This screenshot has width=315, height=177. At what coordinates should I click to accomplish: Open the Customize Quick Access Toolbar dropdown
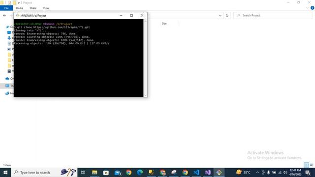pyautogui.click(x=19, y=3)
